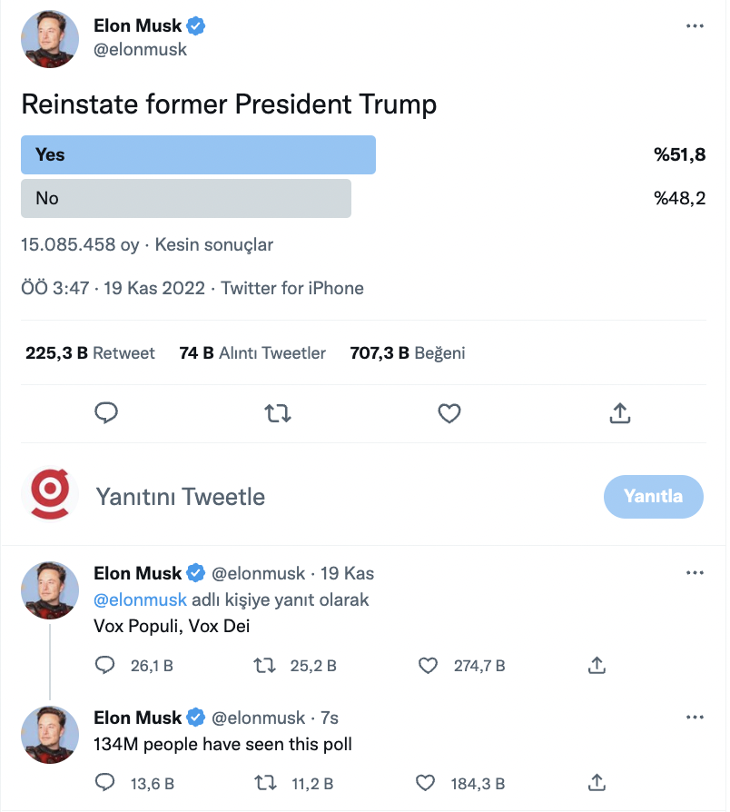This screenshot has width=730, height=812.
Task: Retweet the 'Vox Populi, Vox Dei' reply
Action: point(264,666)
